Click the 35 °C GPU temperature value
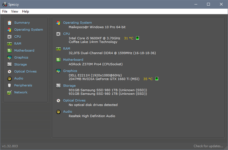The height and width of the screenshot is (150, 228). click(x=148, y=79)
